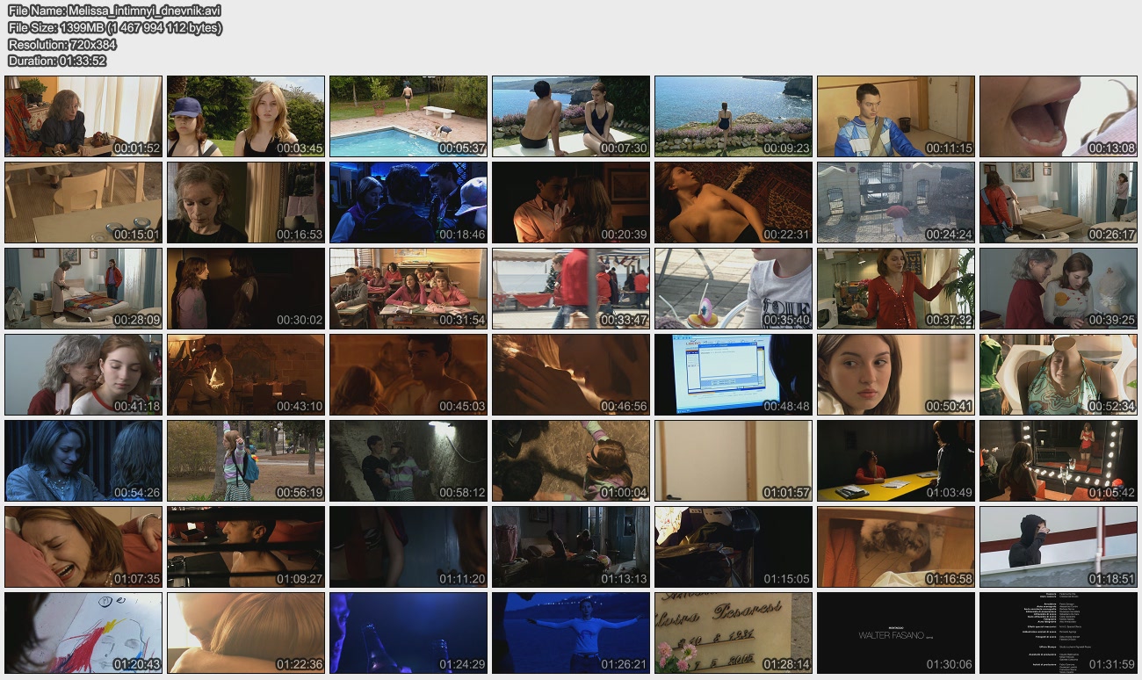Select the swimming pool frame at 00:05:37
Image resolution: width=1142 pixels, height=680 pixels.
point(408,116)
